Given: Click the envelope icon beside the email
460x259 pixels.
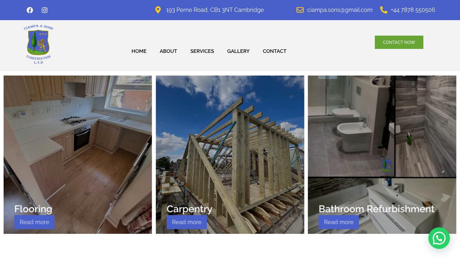Looking at the screenshot, I should click(299, 10).
